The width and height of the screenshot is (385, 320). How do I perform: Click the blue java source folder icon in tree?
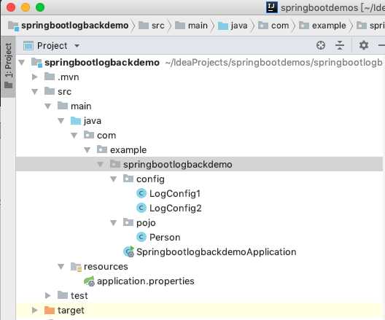click(76, 121)
